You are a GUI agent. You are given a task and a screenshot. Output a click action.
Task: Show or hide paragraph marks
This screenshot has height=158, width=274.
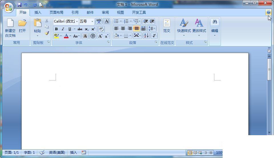pyautogui.click(x=154, y=36)
